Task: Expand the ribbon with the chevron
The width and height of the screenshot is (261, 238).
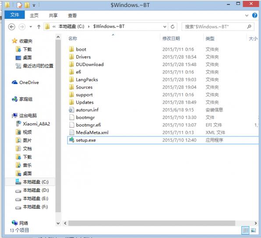Action: (247, 15)
